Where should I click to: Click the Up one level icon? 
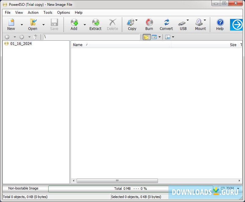(x=35, y=37)
